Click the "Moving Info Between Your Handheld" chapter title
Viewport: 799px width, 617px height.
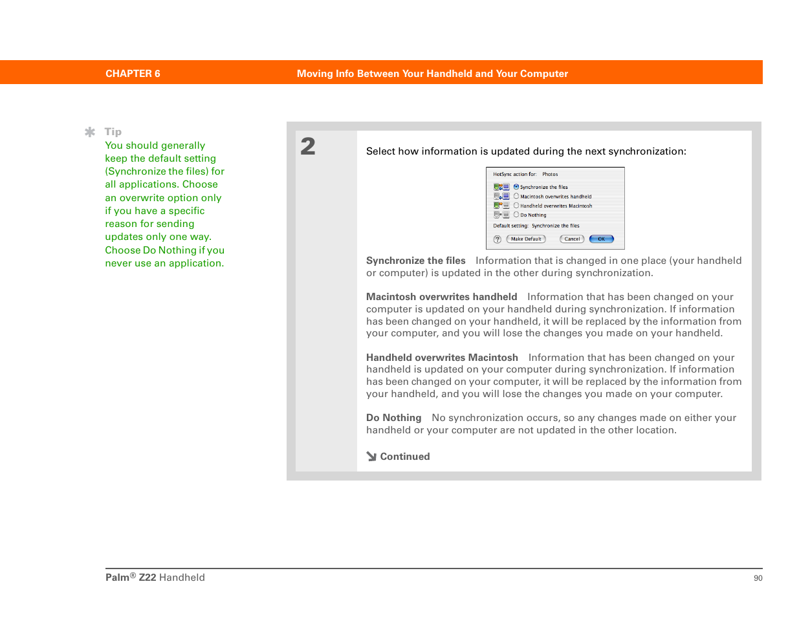(x=432, y=74)
